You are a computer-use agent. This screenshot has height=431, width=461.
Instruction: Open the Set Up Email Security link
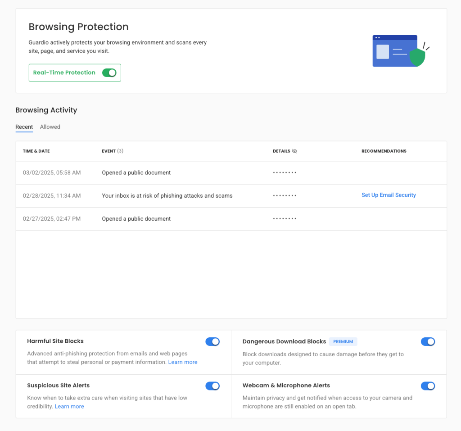tap(389, 195)
